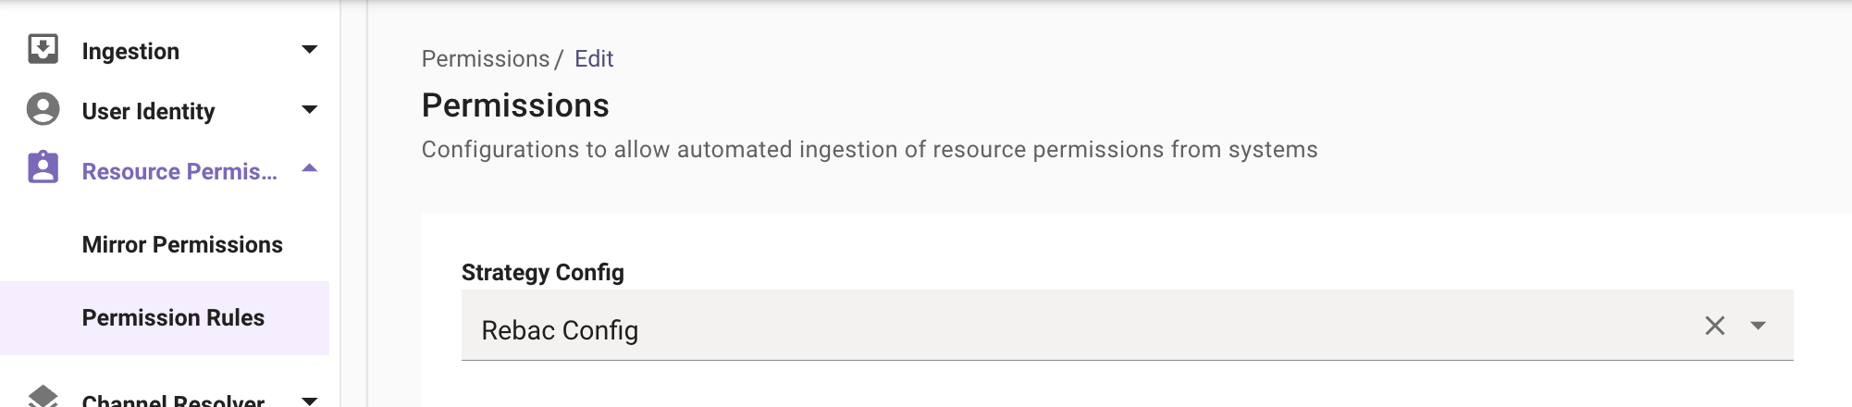The image size is (1852, 407).
Task: Select Permission Rules in the sidebar
Action: point(173,318)
